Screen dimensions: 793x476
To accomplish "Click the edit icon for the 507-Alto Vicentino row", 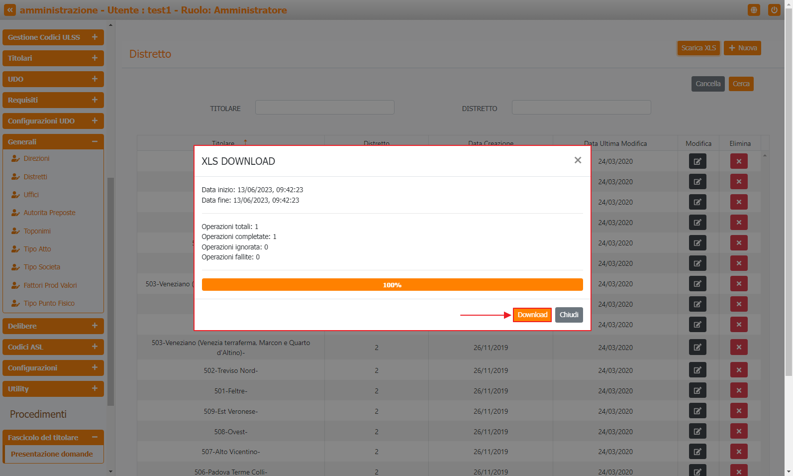I will tap(697, 452).
